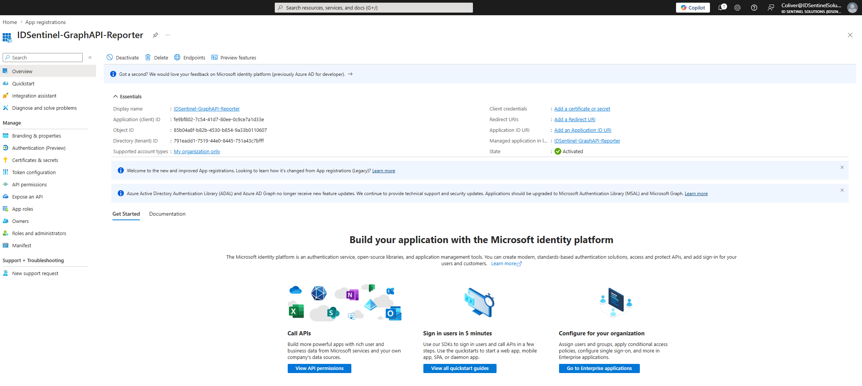
Task: Click the sidebar Search field
Action: [43, 58]
